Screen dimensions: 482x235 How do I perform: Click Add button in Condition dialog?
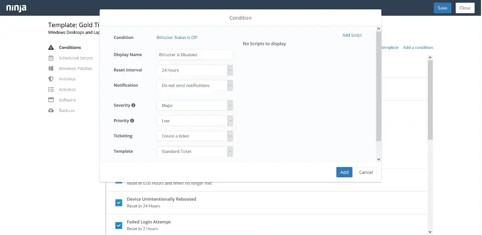(x=344, y=172)
